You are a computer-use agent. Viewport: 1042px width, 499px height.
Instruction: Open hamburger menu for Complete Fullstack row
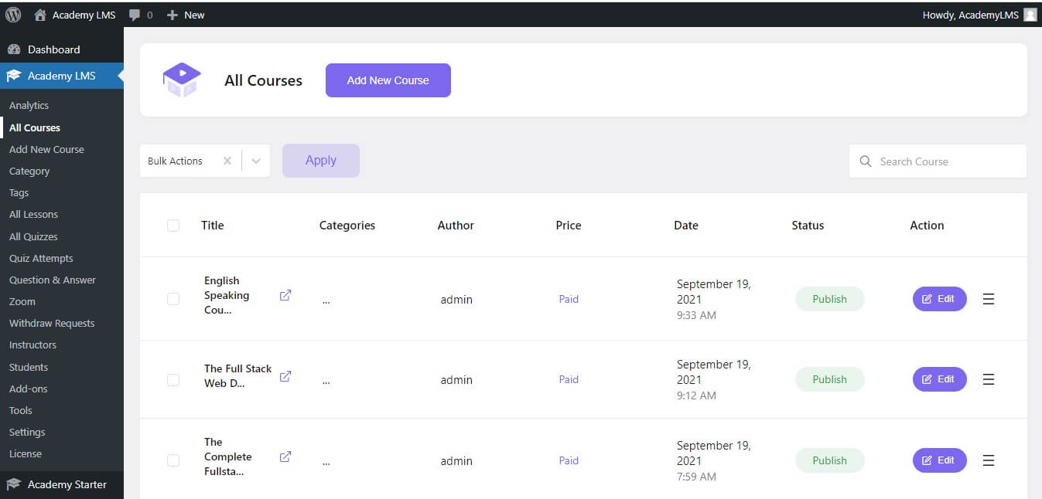click(988, 460)
